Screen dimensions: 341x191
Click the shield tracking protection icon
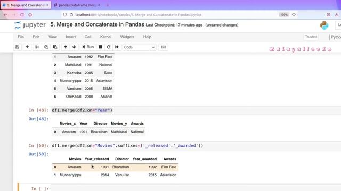[x=65, y=15]
